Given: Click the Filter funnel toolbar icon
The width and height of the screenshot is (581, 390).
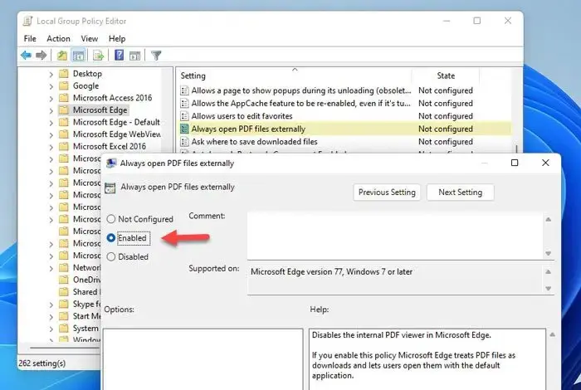Looking at the screenshot, I should (156, 56).
